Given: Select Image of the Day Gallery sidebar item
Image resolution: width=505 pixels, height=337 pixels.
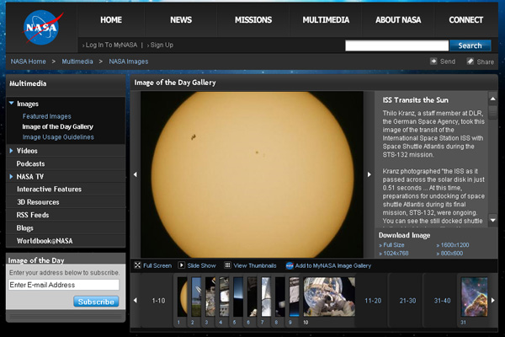Looking at the screenshot, I should [x=57, y=126].
